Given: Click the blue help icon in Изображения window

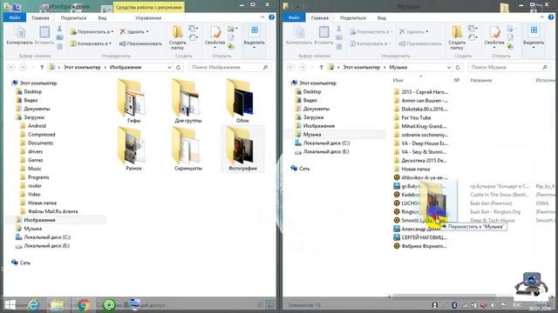Looking at the screenshot, I should click(x=271, y=17).
